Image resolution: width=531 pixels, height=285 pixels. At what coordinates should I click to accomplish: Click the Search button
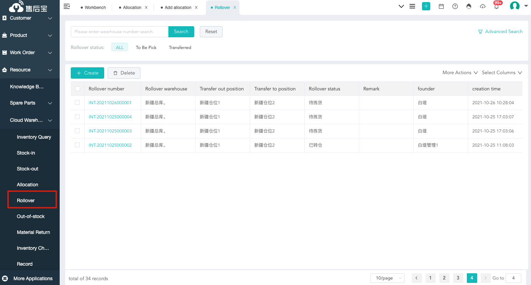(x=181, y=32)
